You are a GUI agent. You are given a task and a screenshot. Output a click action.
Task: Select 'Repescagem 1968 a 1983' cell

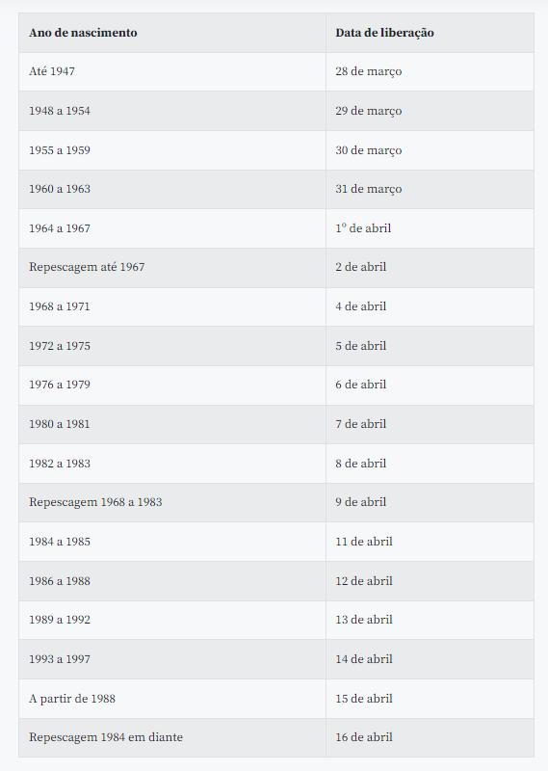[x=172, y=502]
